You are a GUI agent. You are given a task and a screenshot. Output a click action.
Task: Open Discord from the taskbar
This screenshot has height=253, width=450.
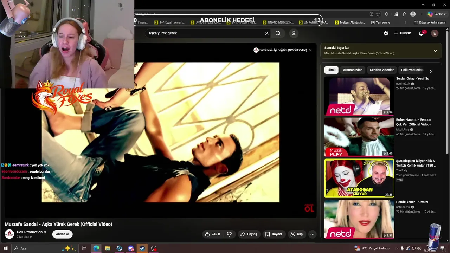click(x=131, y=248)
